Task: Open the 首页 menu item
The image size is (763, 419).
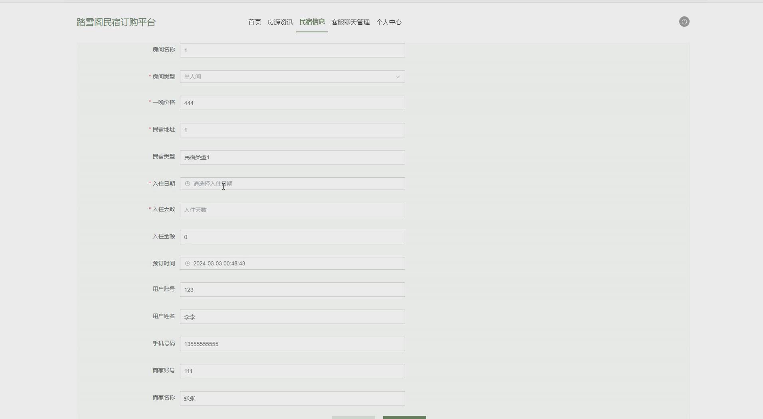Action: pyautogui.click(x=255, y=22)
